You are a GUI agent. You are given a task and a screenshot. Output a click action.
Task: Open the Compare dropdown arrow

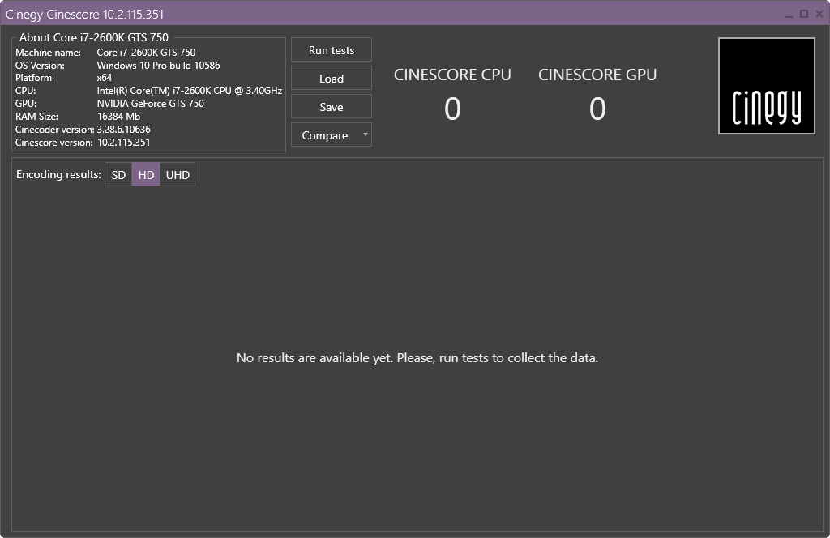[x=366, y=134]
